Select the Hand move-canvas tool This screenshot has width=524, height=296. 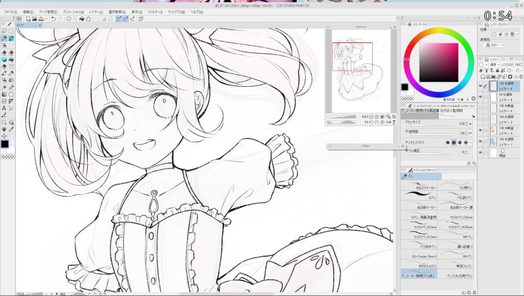(x=5, y=129)
